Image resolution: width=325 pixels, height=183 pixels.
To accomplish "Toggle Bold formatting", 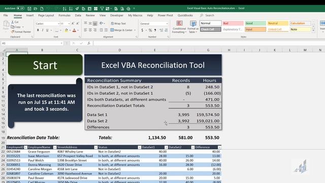I will click(38, 30).
